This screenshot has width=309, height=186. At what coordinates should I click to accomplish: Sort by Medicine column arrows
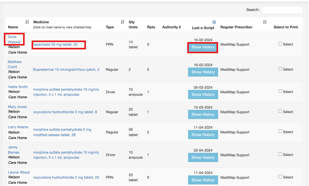click(x=123, y=22)
